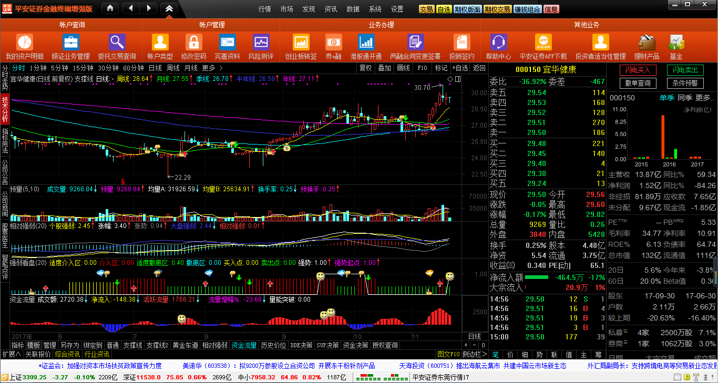Open the 指标 indicator menu
This screenshot has height=383, width=718.
point(18,345)
